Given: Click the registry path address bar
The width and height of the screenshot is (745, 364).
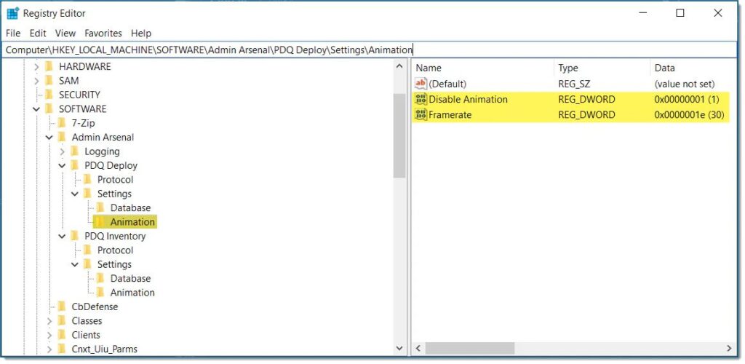Looking at the screenshot, I should point(369,50).
